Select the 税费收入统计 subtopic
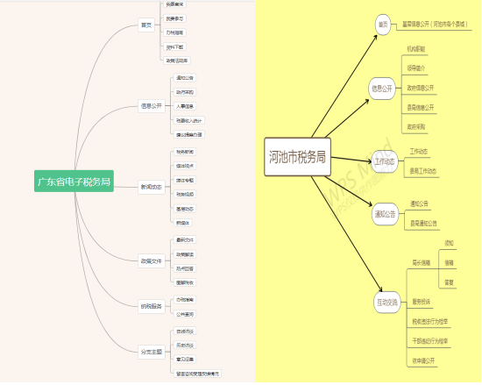This screenshot has width=482, height=385. [189, 120]
